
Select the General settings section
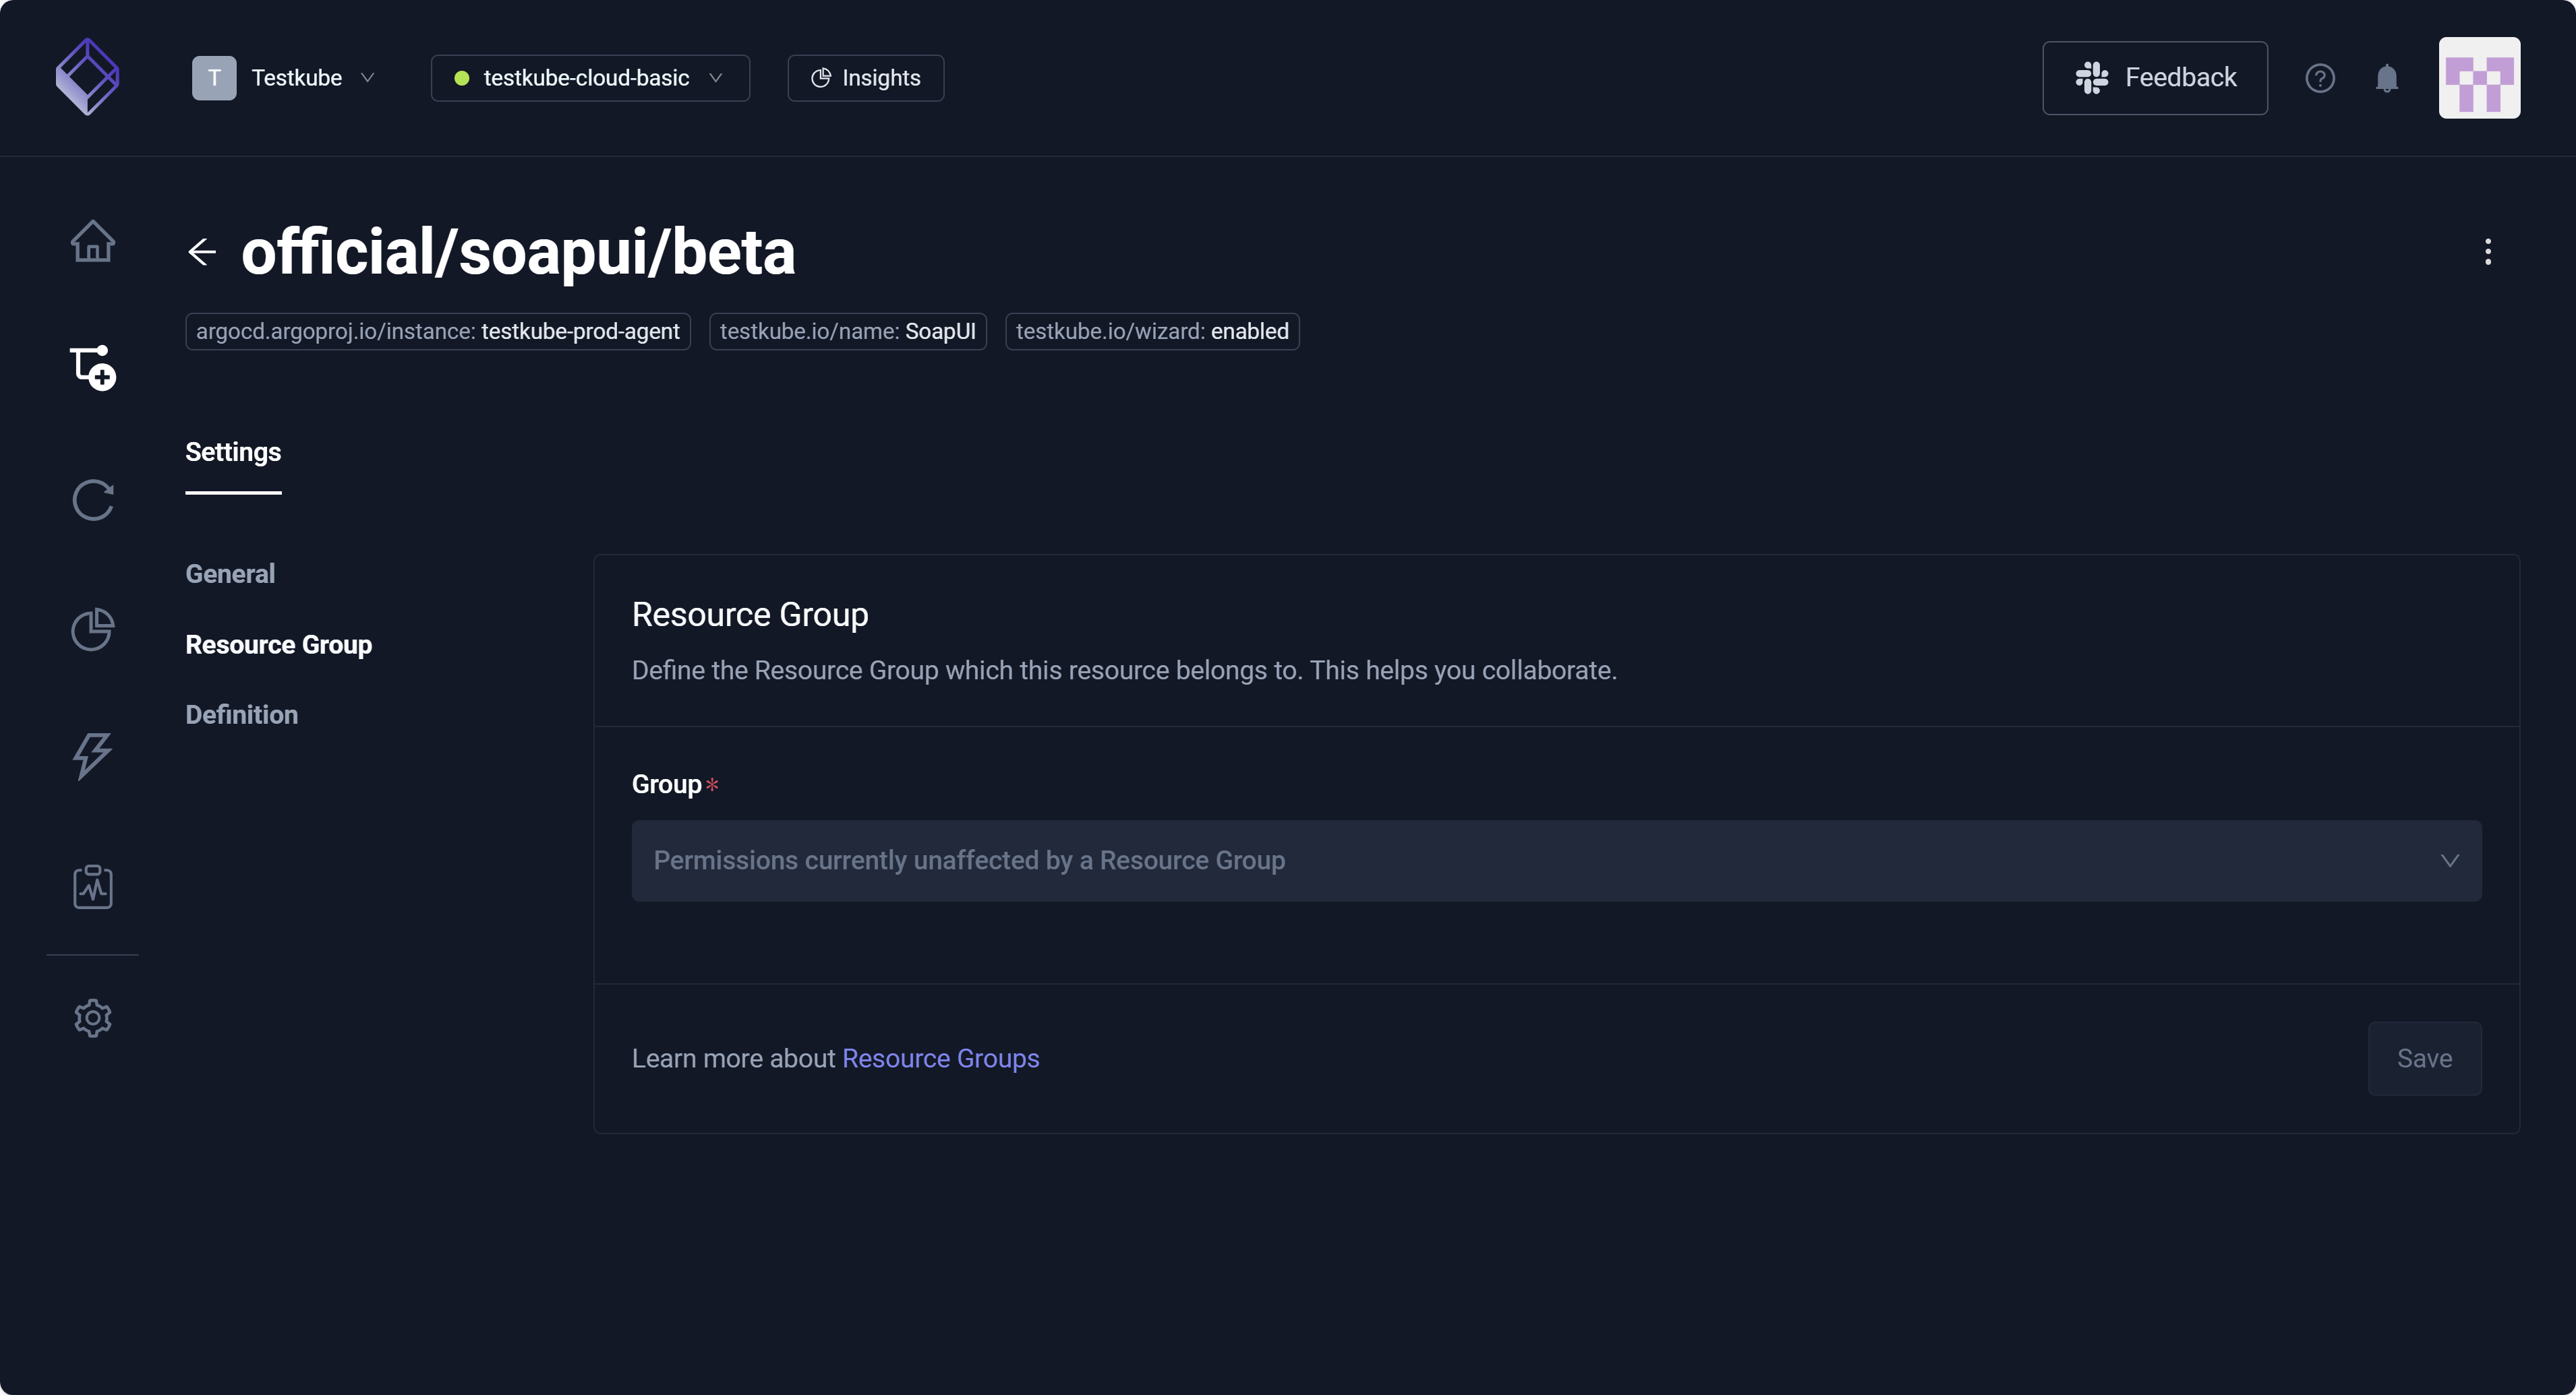[x=230, y=573]
